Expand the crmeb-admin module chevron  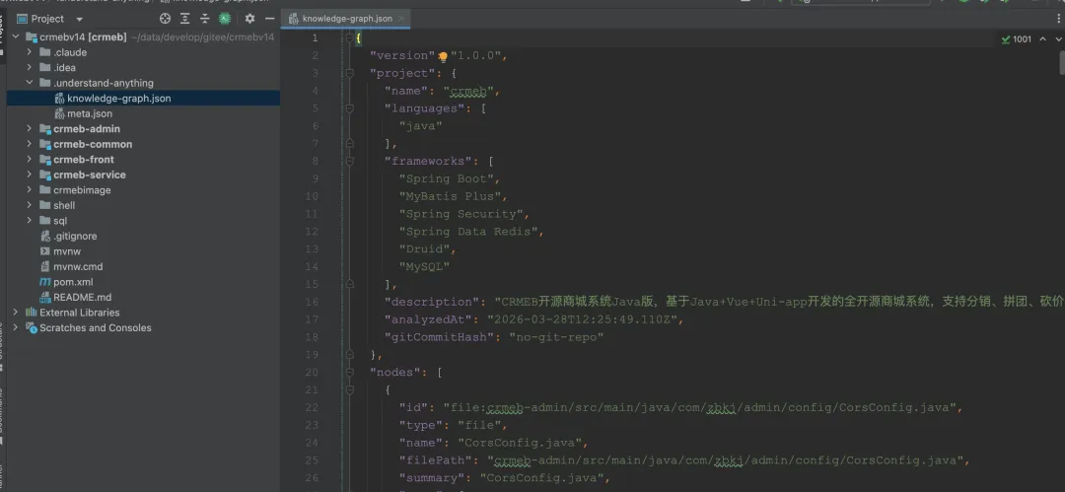point(30,128)
